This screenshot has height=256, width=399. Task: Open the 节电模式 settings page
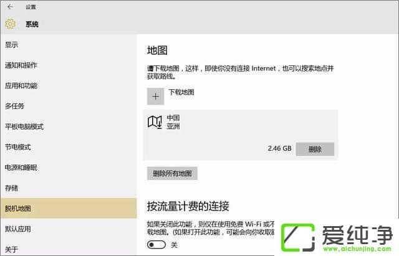(x=69, y=147)
